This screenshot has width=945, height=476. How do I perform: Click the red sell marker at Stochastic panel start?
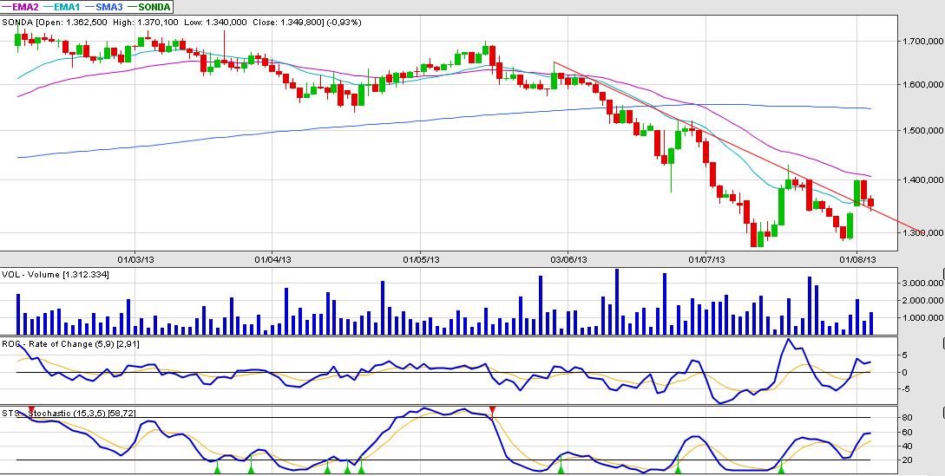tap(31, 408)
